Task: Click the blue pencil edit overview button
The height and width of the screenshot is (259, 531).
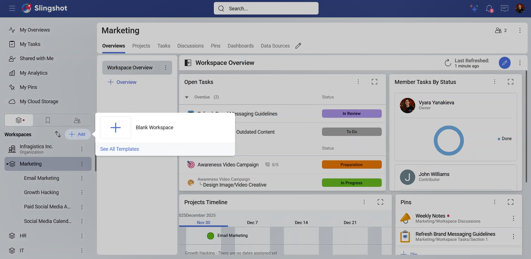Action: point(504,63)
